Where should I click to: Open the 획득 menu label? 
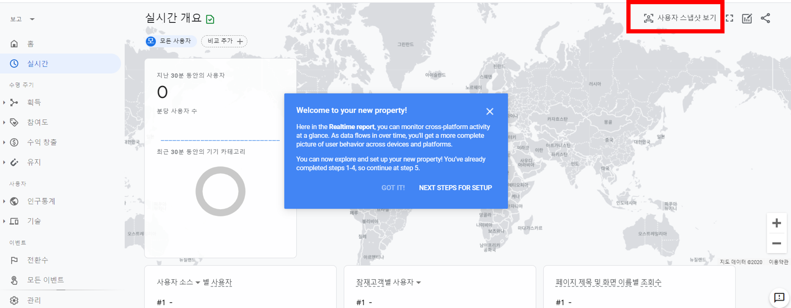point(34,103)
